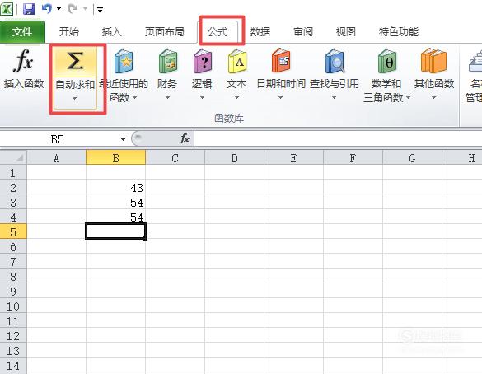Switch to the Page Layout (页面布局) tab

tap(165, 31)
